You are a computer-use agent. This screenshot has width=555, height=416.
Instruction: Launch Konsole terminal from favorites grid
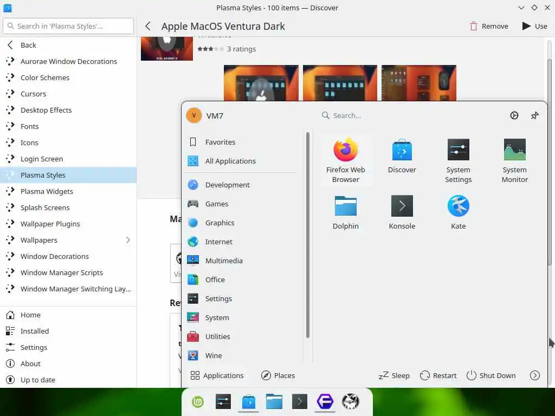click(x=402, y=212)
